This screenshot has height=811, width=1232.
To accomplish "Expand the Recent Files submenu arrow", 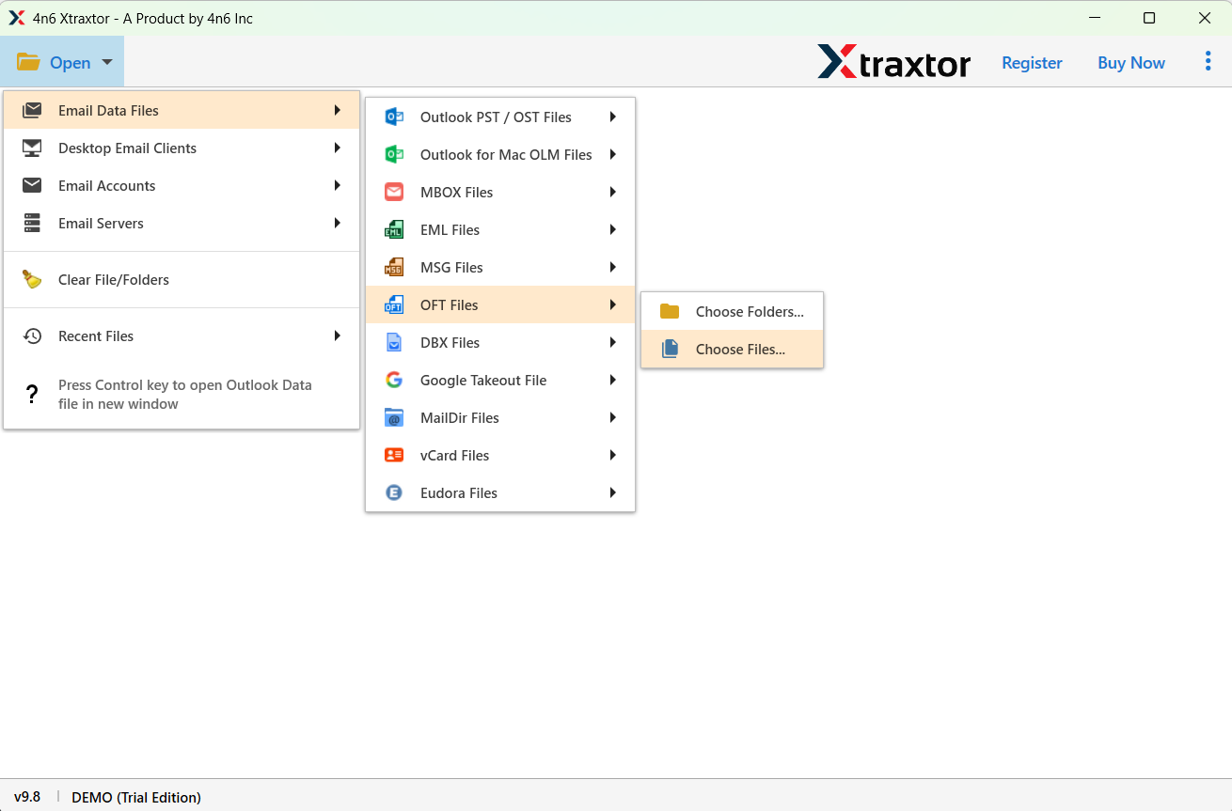I will tap(338, 335).
